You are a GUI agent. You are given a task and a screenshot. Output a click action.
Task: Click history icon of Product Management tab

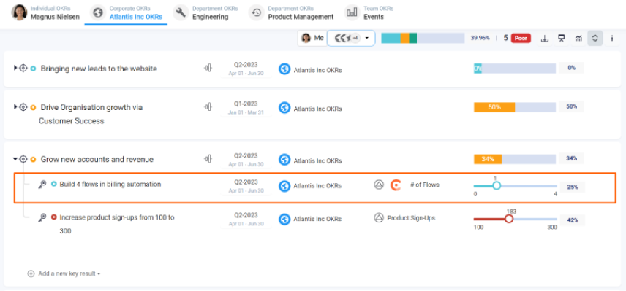coord(256,12)
